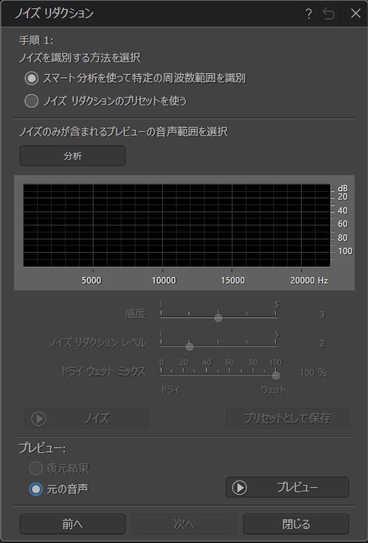Image resolution: width=368 pixels, height=543 pixels.
Task: Click the ドライ end label of mix slider
Action: point(170,389)
